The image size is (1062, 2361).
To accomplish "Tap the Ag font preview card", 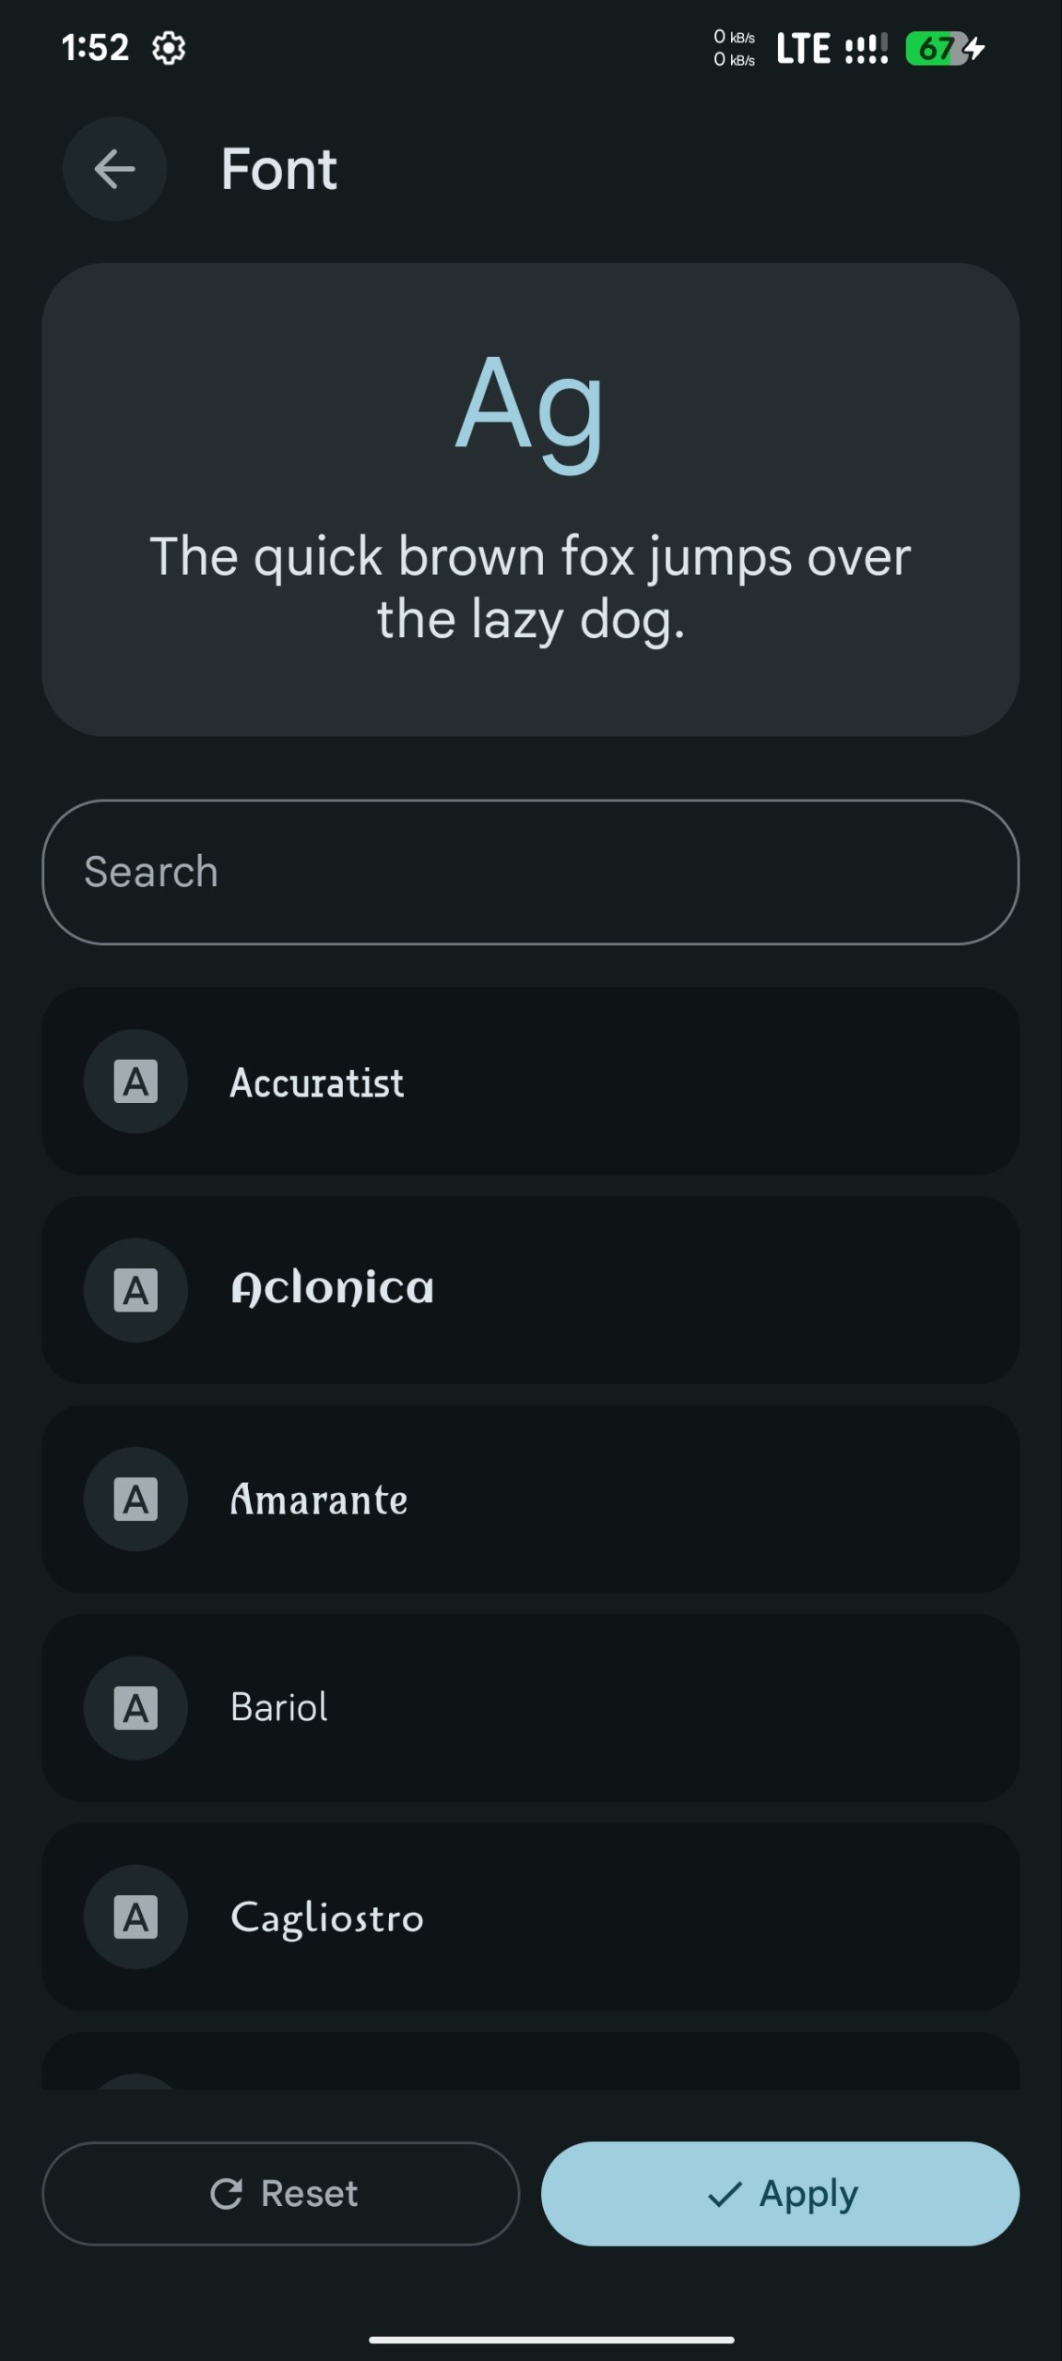I will [531, 500].
